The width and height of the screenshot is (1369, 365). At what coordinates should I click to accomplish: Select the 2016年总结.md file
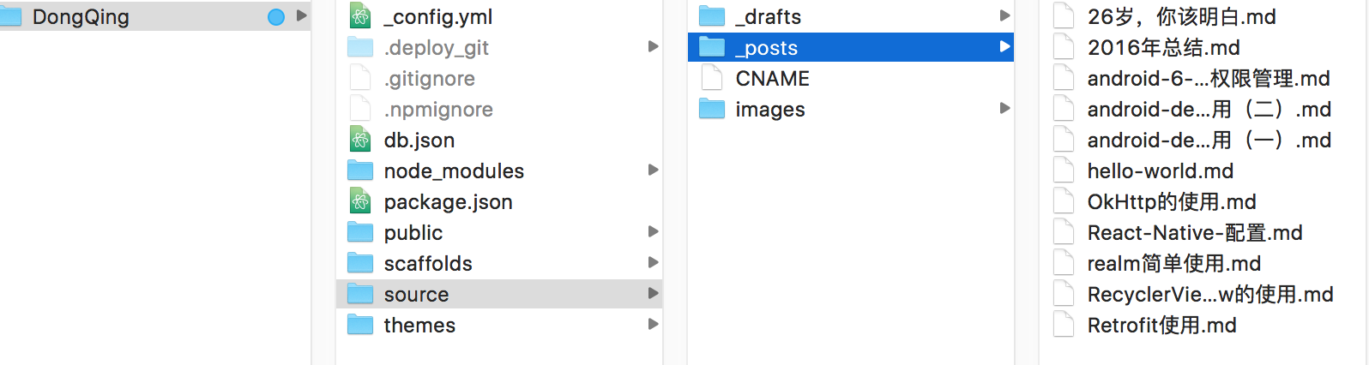(1163, 47)
